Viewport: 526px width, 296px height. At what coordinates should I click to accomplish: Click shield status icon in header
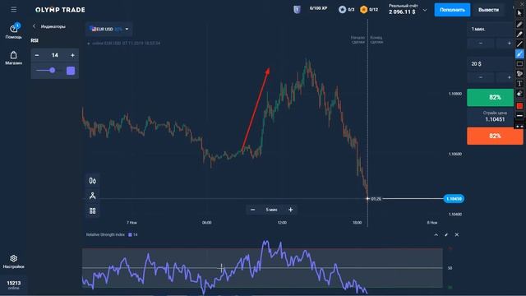pyautogui.click(x=297, y=10)
